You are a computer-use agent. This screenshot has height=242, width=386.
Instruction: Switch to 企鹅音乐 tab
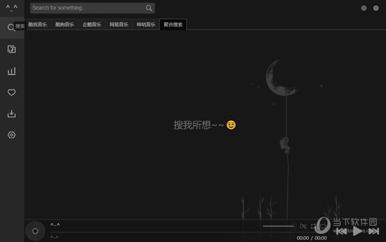[x=91, y=24]
